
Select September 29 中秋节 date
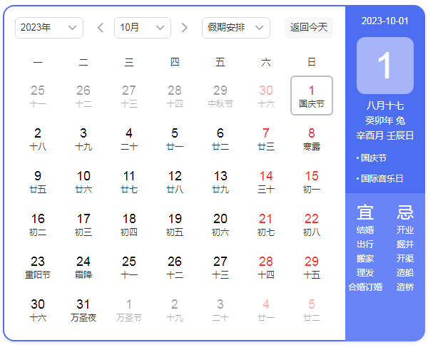click(220, 96)
